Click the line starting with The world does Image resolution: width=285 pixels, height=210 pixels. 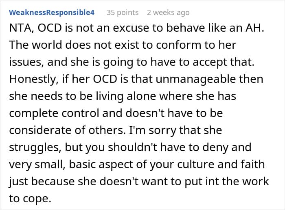[x=123, y=45]
